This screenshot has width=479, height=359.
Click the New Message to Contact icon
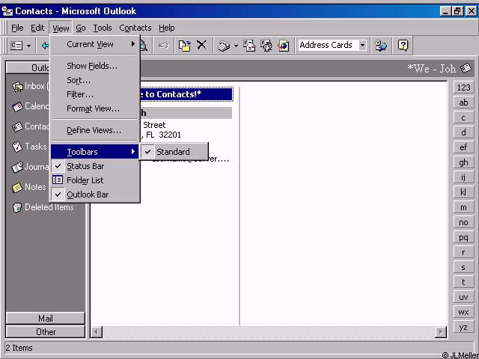[x=249, y=46]
